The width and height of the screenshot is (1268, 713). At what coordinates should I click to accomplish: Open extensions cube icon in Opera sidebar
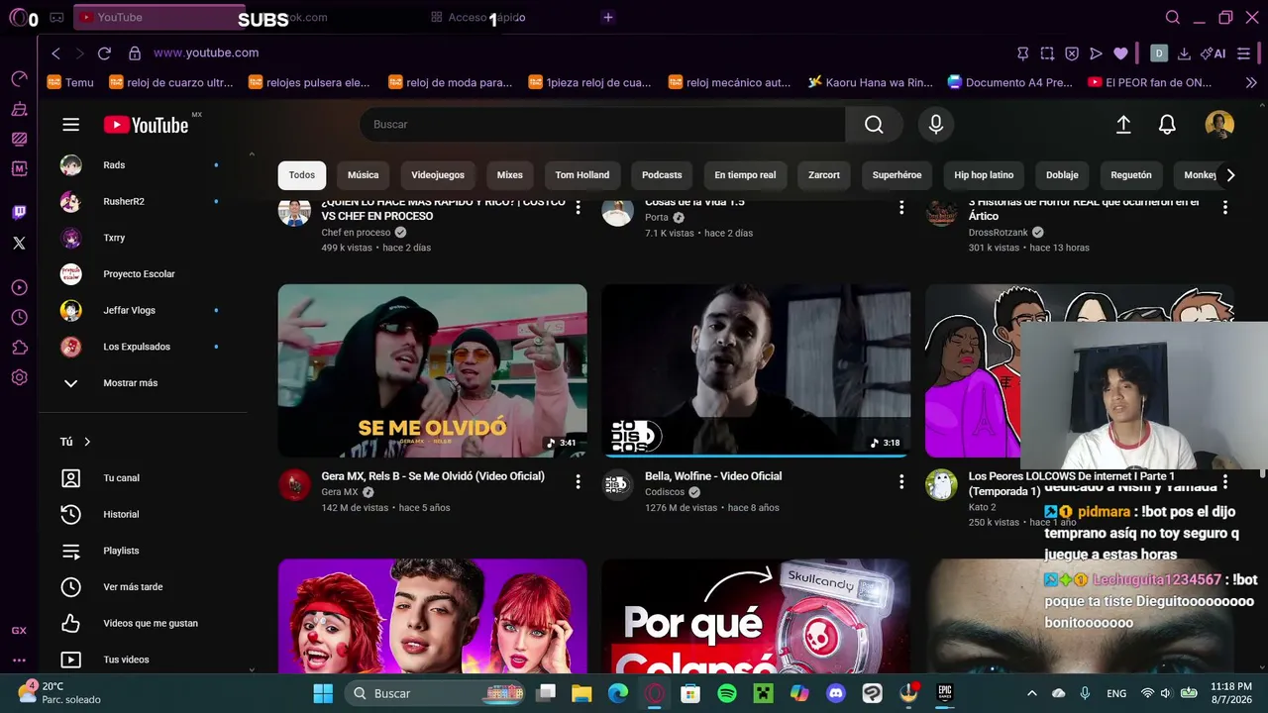(x=19, y=348)
